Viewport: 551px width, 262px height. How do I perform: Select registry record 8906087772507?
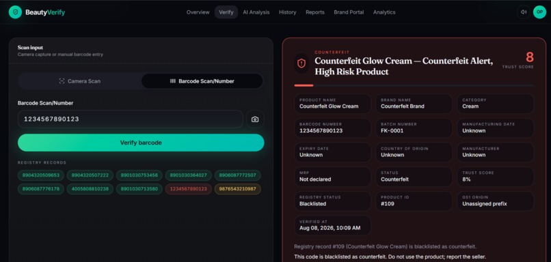point(237,175)
